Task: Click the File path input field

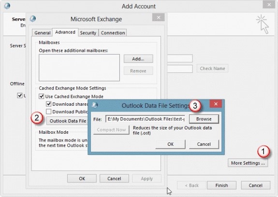Action: pyautogui.click(x=145, y=119)
